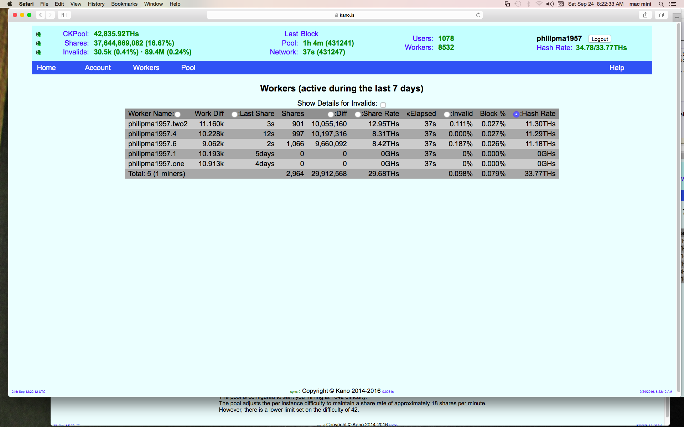Select the Hash Rate sort radio button

(x=516, y=114)
